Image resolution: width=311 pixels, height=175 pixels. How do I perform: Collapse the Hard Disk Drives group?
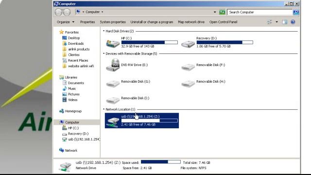[104, 31]
